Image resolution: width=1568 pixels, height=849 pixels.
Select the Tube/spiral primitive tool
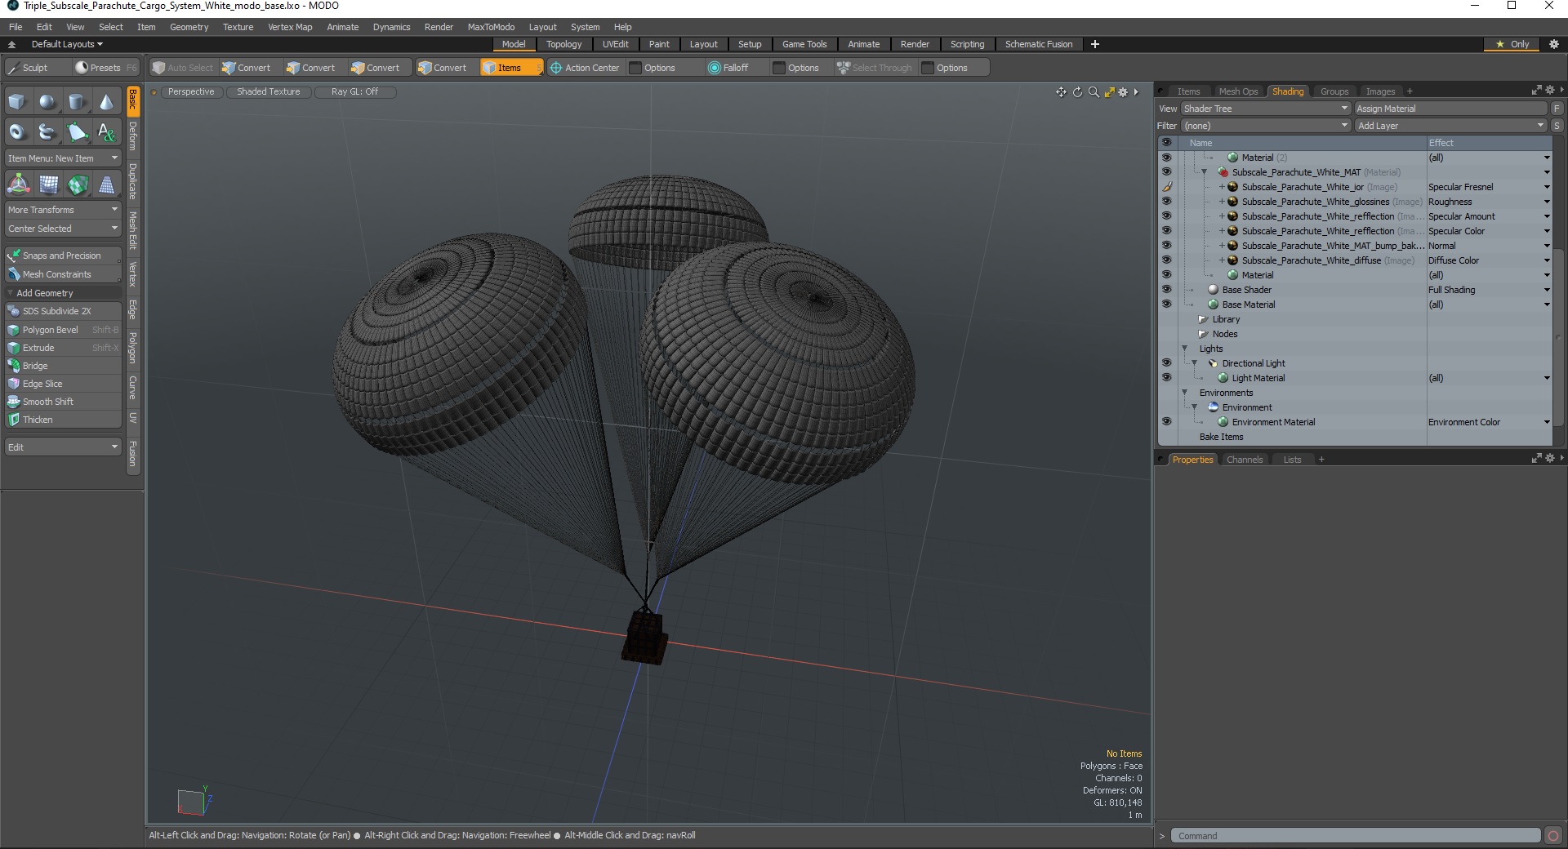(x=47, y=131)
